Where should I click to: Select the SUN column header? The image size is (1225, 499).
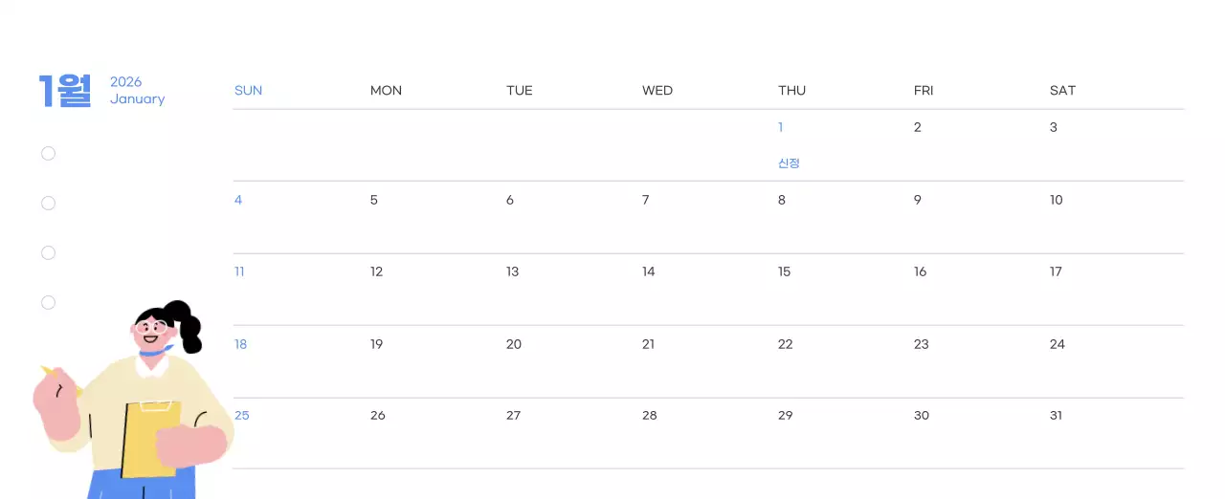pos(248,91)
